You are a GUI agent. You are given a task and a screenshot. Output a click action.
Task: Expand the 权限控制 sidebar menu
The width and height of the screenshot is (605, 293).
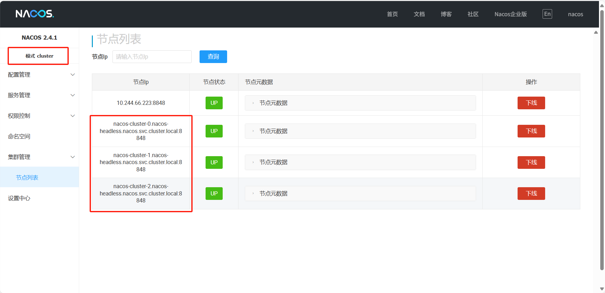coord(40,116)
